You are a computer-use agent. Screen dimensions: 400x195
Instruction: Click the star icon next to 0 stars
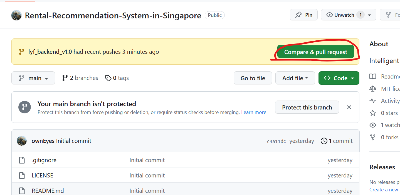pyautogui.click(x=373, y=113)
